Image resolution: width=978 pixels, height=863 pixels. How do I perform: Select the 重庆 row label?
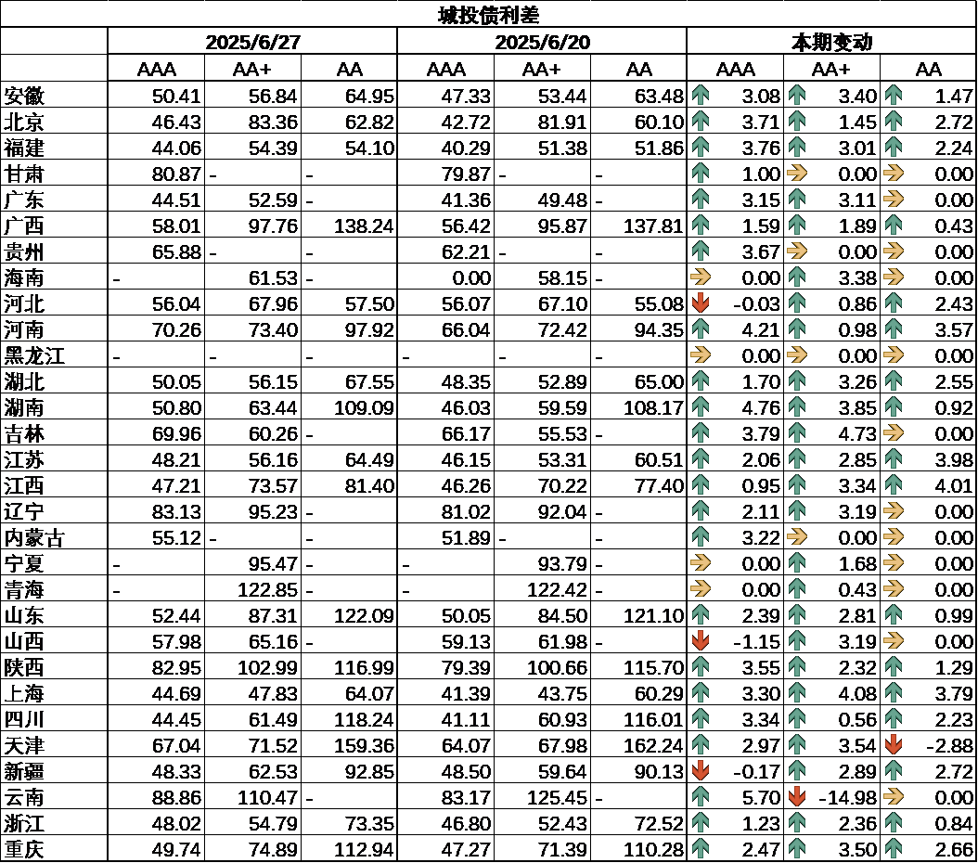pos(24,849)
